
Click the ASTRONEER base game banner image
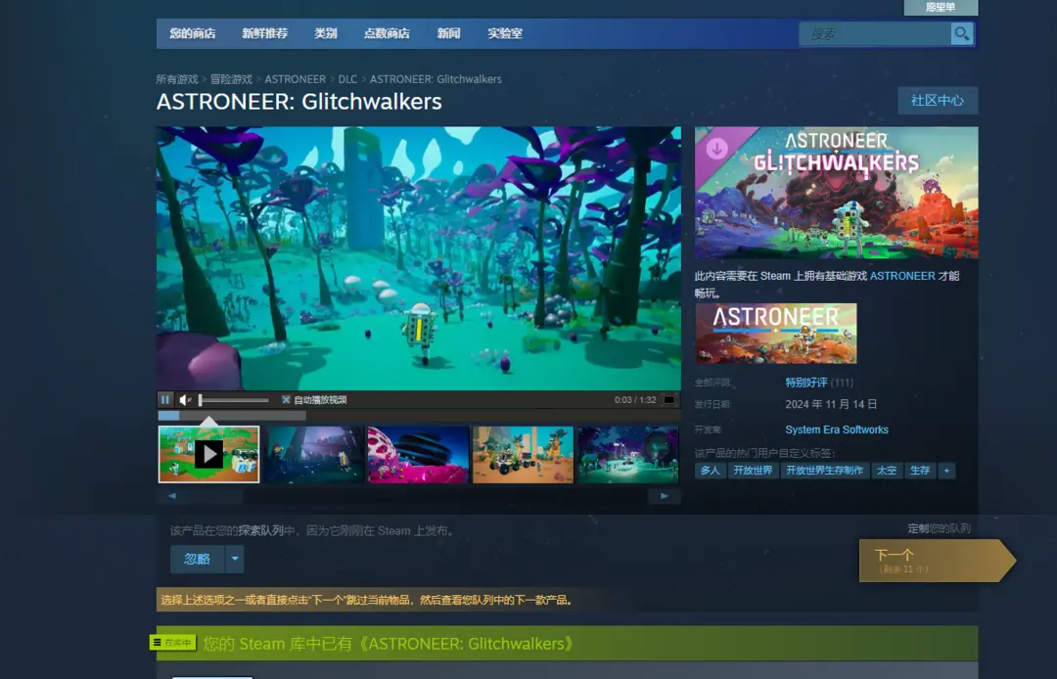click(776, 334)
